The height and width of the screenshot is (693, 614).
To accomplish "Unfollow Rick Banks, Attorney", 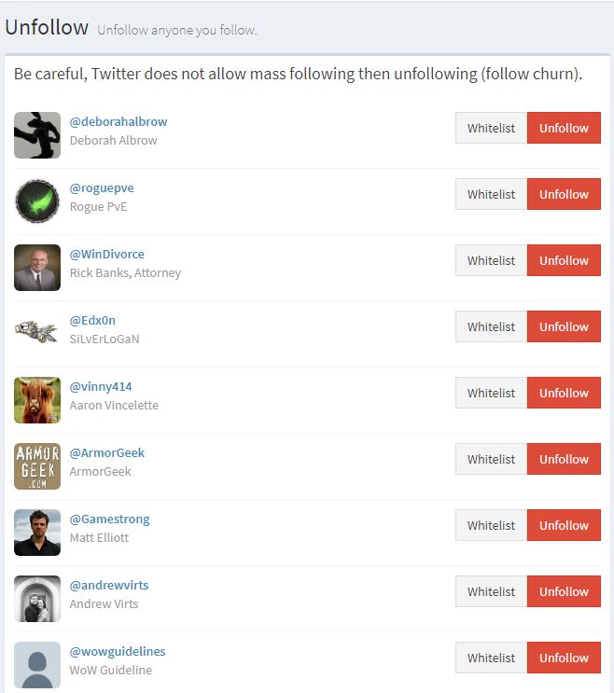I will tap(564, 260).
